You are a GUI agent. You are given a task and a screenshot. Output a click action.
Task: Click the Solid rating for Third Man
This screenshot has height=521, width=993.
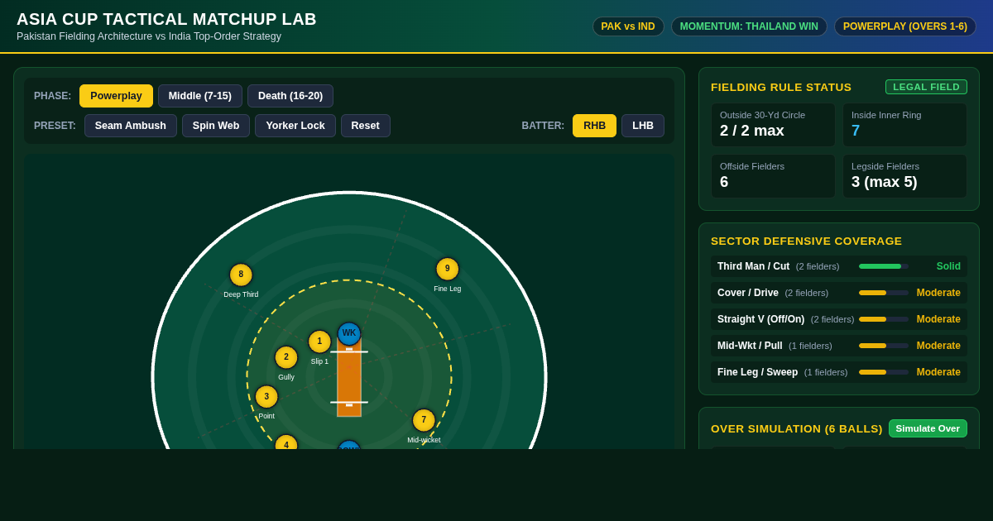tap(948, 266)
